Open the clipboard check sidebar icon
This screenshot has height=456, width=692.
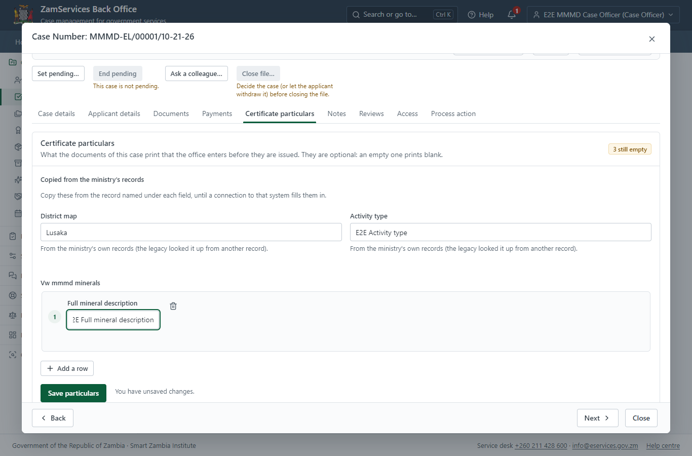click(x=13, y=236)
